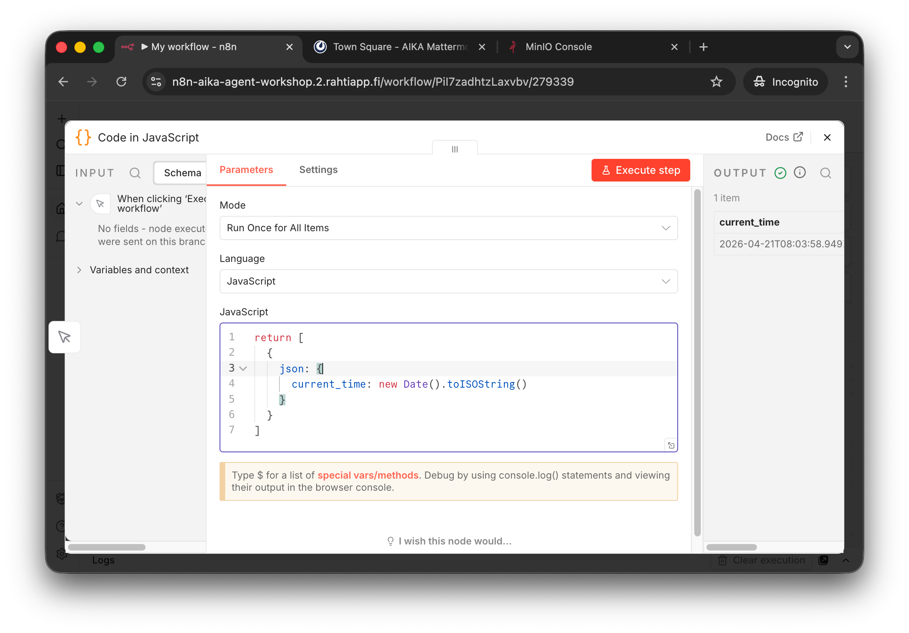The height and width of the screenshot is (633, 909).
Task: Search the output panel data
Action: click(x=825, y=173)
